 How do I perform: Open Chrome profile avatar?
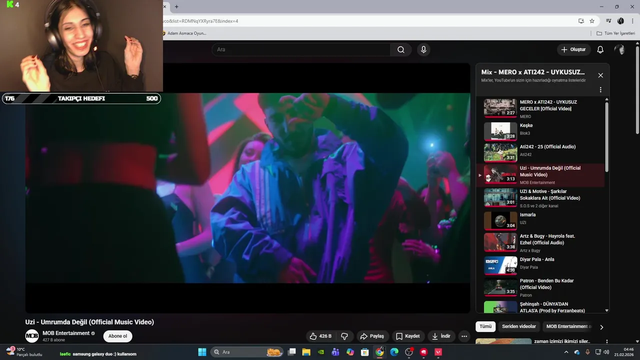point(620,21)
